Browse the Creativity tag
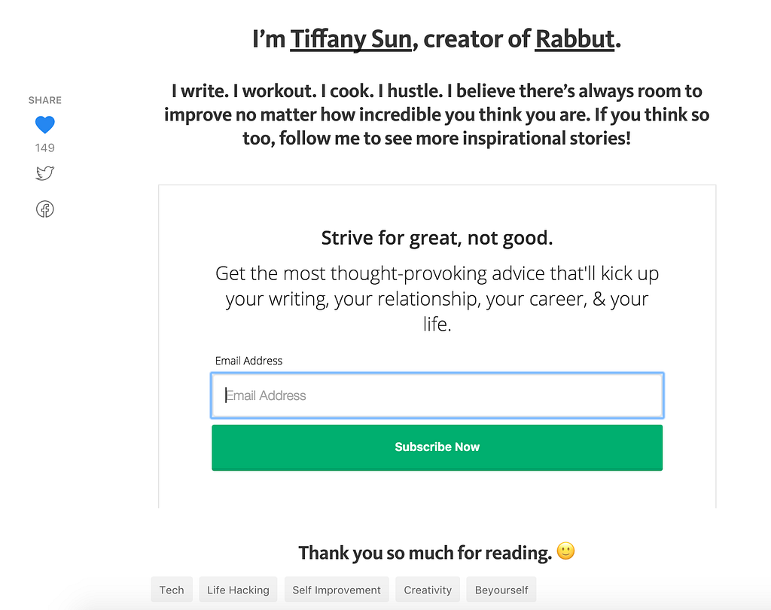The height and width of the screenshot is (610, 771). pos(428,590)
